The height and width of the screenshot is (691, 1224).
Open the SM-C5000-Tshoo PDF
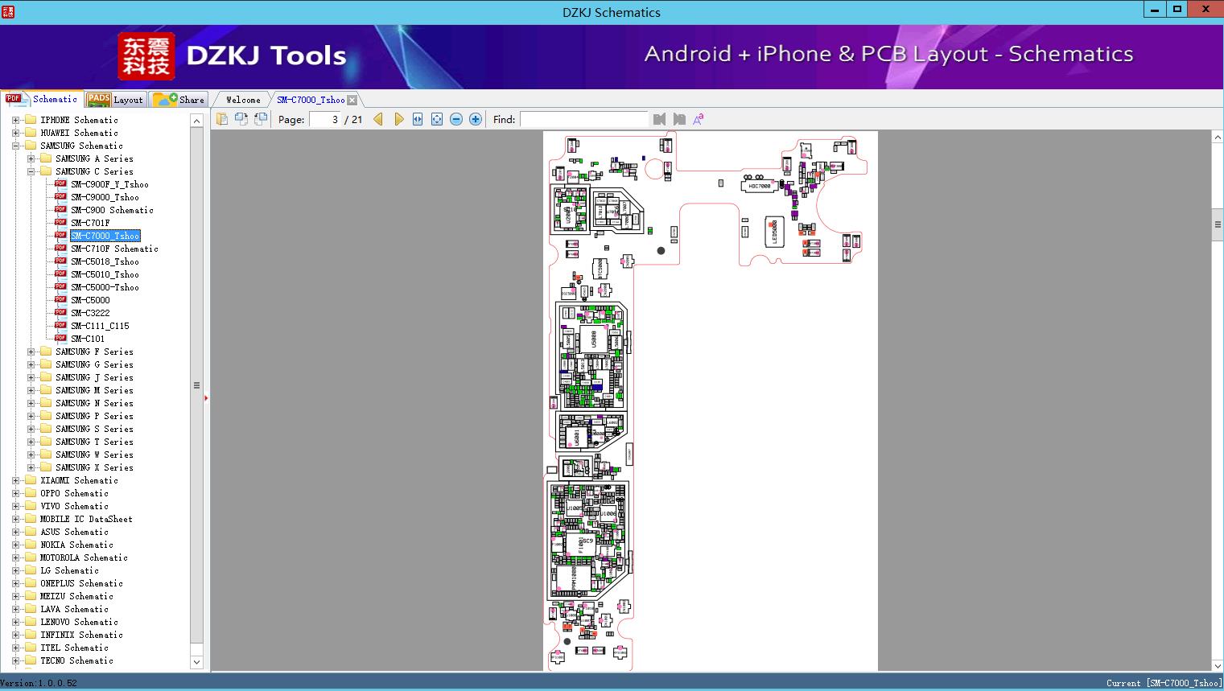[105, 287]
